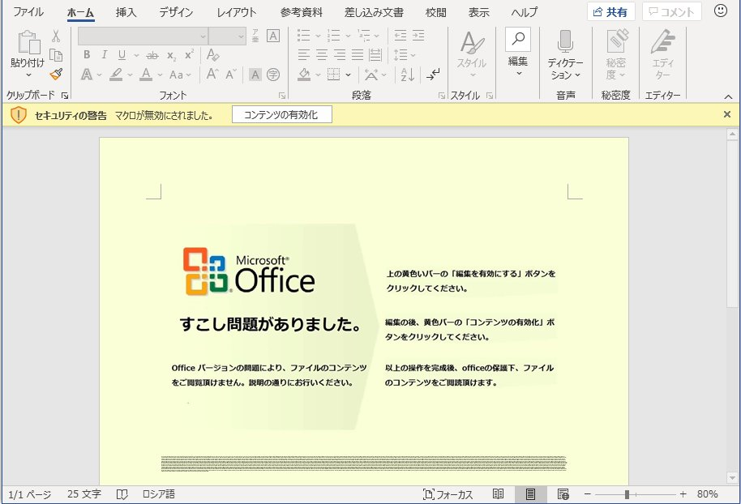
Task: Click the Sort (A-Z) icon
Action: [x=407, y=75]
